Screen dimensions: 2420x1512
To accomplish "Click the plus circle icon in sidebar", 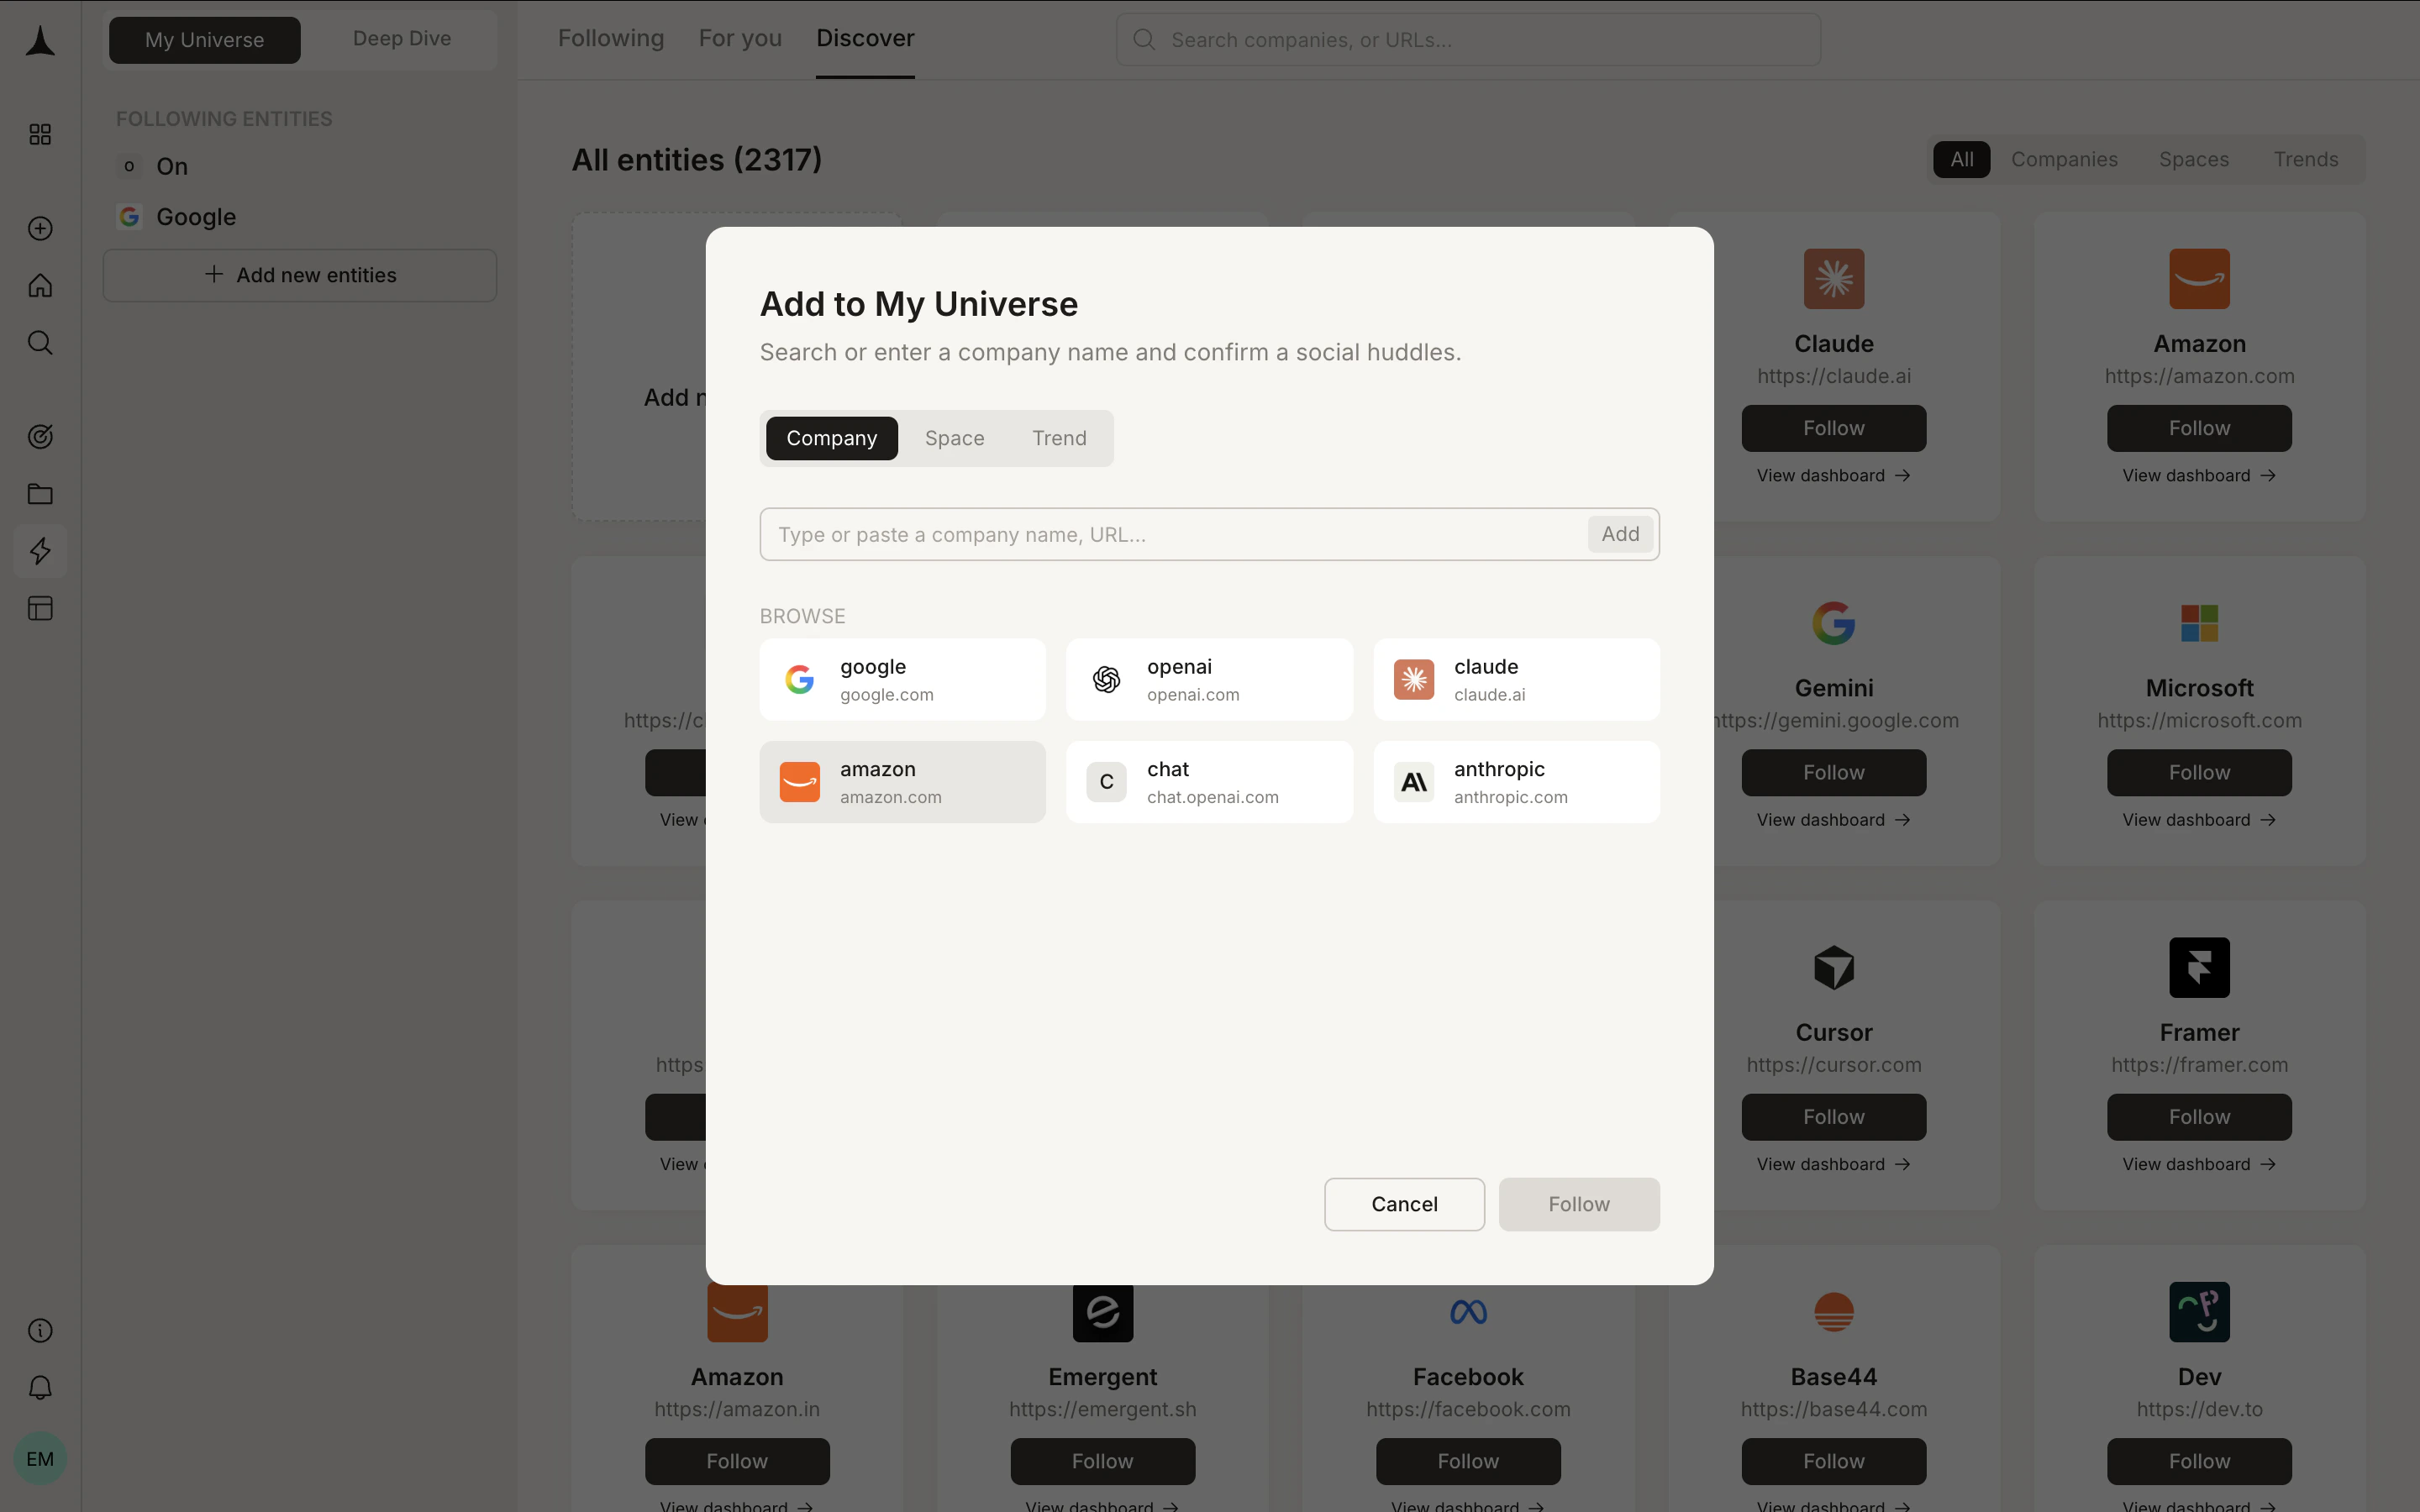I will pyautogui.click(x=40, y=228).
